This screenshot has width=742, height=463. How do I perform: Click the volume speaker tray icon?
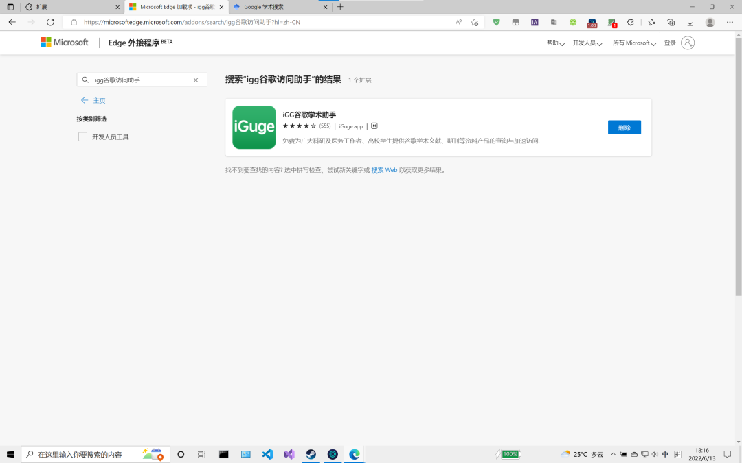655,454
